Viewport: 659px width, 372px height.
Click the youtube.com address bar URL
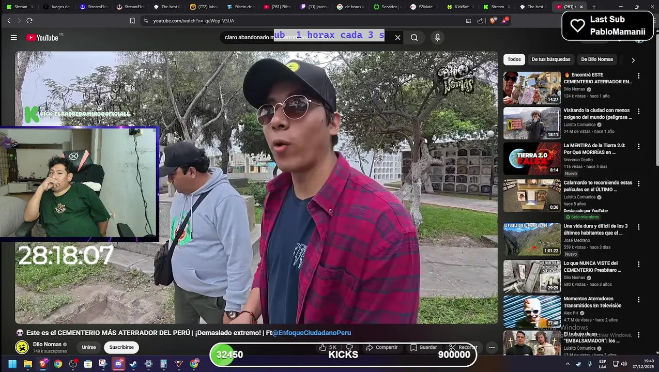click(193, 21)
